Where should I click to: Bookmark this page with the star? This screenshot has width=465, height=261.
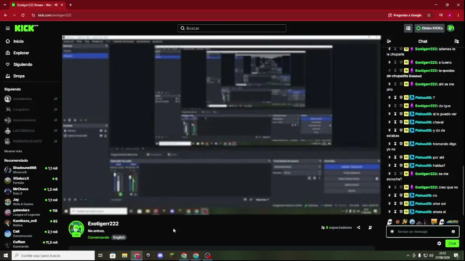[429, 15]
